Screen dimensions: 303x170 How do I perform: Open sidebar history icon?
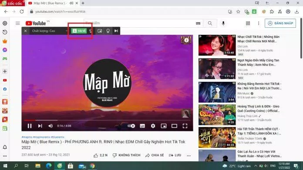click(5, 32)
